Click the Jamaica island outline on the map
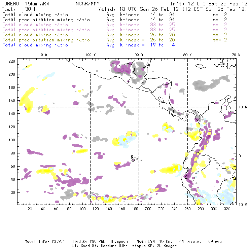Image resolution: width=249 pixels, height=249 pixels. click(201, 66)
